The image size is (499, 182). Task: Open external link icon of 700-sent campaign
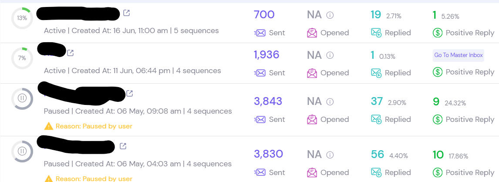[x=126, y=13]
